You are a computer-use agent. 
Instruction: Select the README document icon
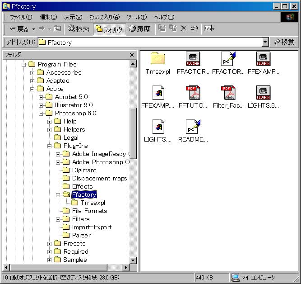[x=193, y=127]
